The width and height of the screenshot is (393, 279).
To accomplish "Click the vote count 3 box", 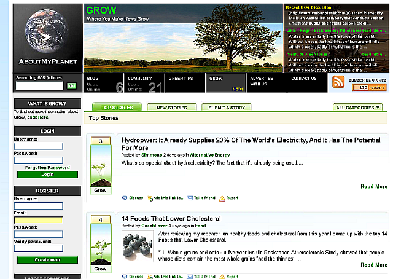I will (x=101, y=141).
